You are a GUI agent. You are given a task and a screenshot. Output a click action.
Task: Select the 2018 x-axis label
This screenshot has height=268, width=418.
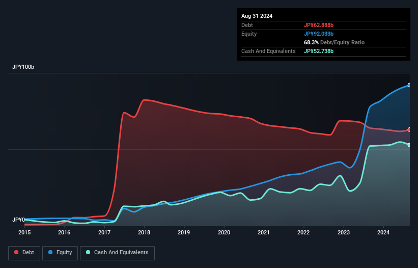144,232
